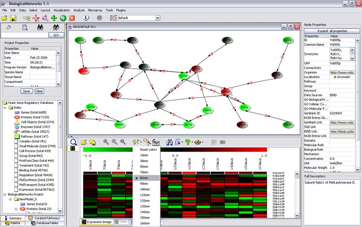
Task: Click the binoculars icon in the microarray toolbar
Action: coord(169,142)
